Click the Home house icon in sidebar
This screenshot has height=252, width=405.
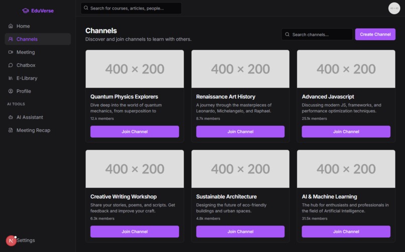[11, 26]
